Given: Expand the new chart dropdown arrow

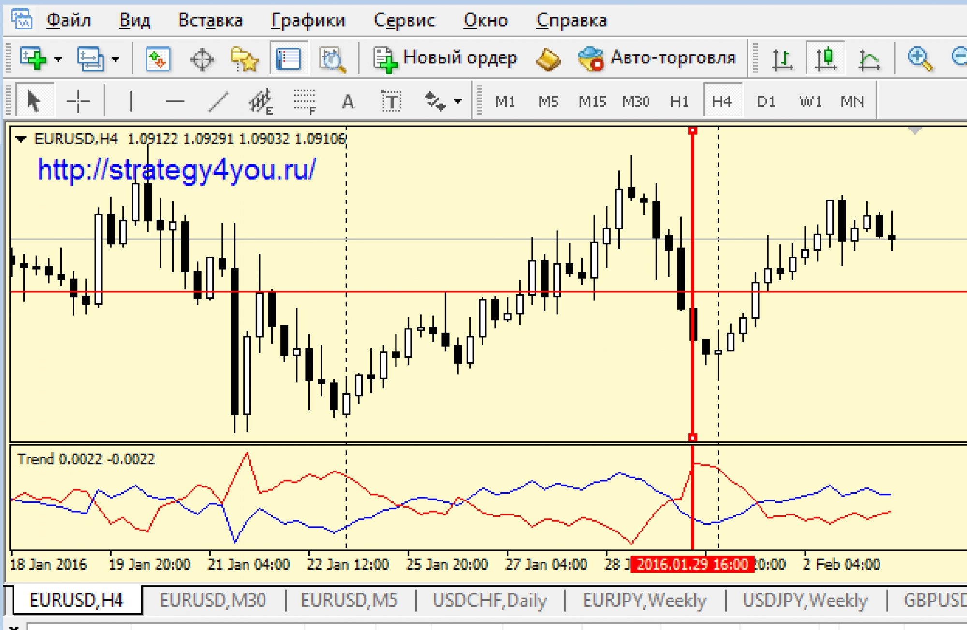Looking at the screenshot, I should [x=58, y=59].
